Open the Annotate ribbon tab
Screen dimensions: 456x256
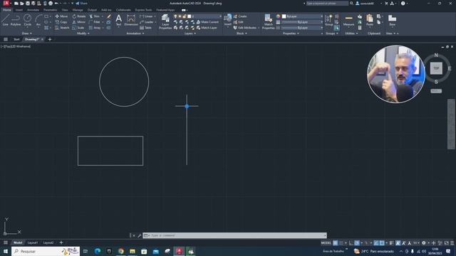pyautogui.click(x=33, y=10)
